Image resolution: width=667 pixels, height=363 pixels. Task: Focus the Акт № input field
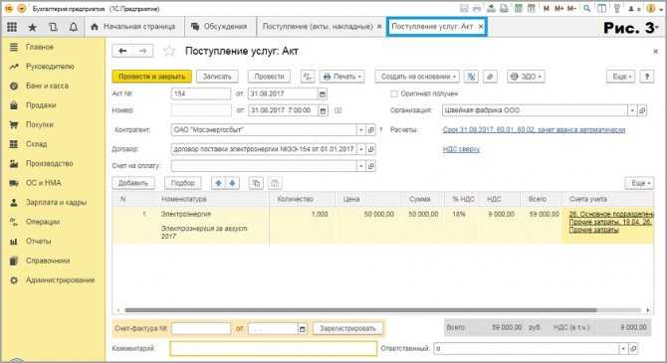coord(201,93)
